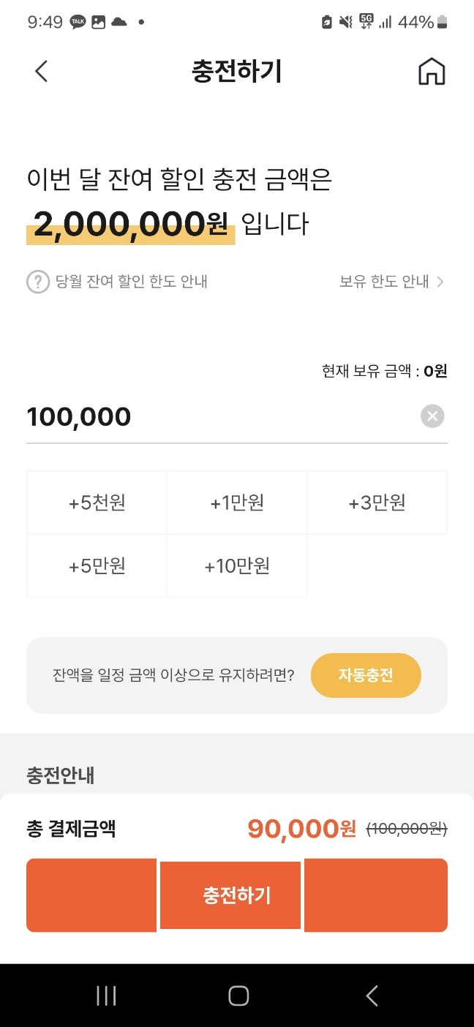
Task: Add 5천원 to the charge amount
Action: click(97, 501)
